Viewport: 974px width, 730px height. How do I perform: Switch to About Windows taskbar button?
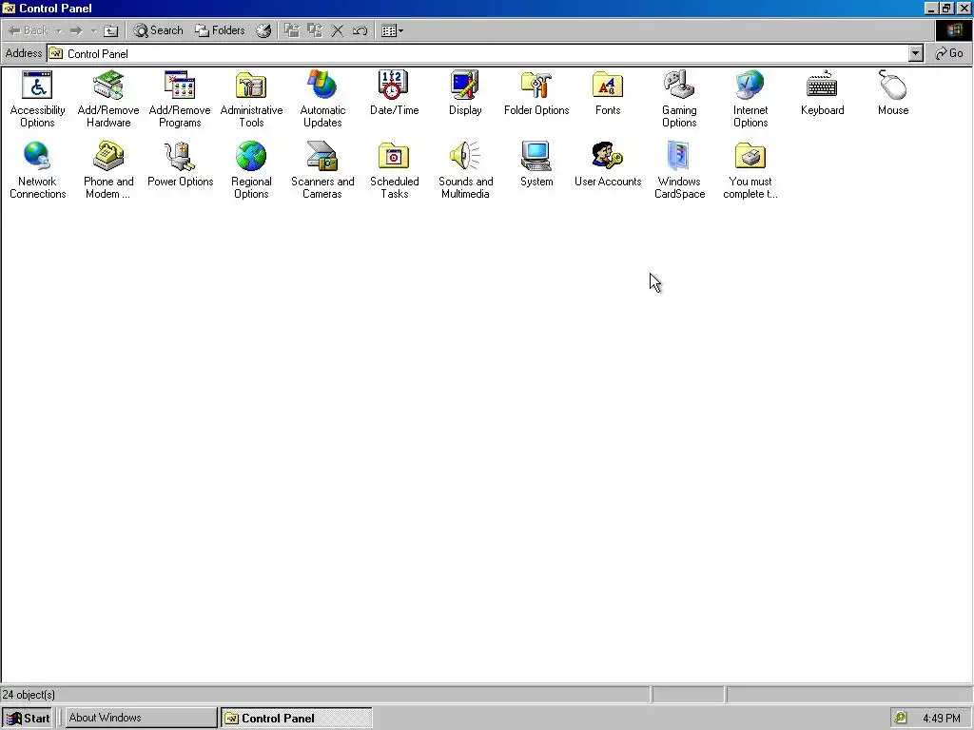(141, 718)
